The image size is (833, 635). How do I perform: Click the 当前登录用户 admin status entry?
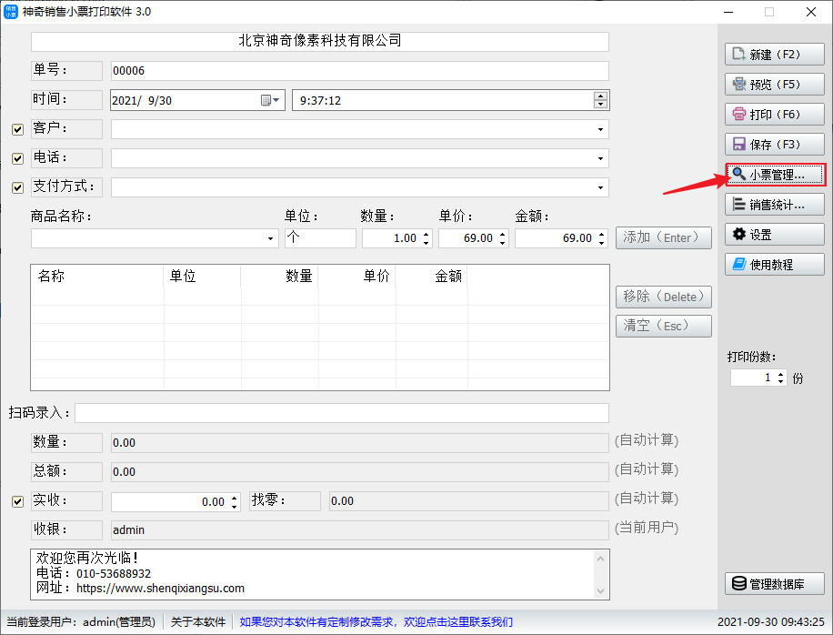(81, 621)
